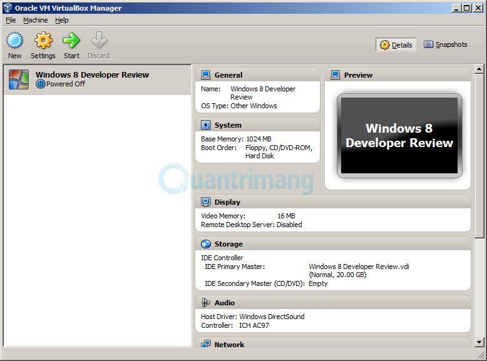The width and height of the screenshot is (487, 361).
Task: Open the Settings gear toolbar icon
Action: [43, 40]
